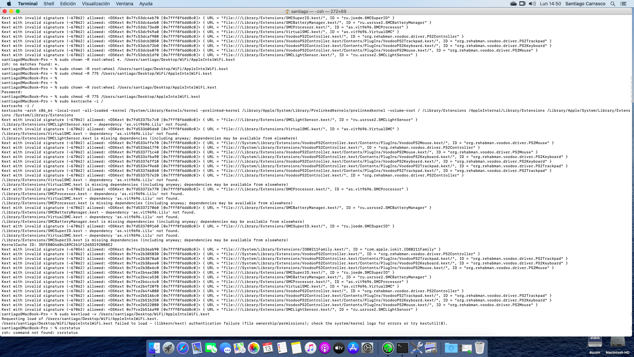The image size is (634, 357).
Task: Open App Store from the Dock
Action: (353, 348)
